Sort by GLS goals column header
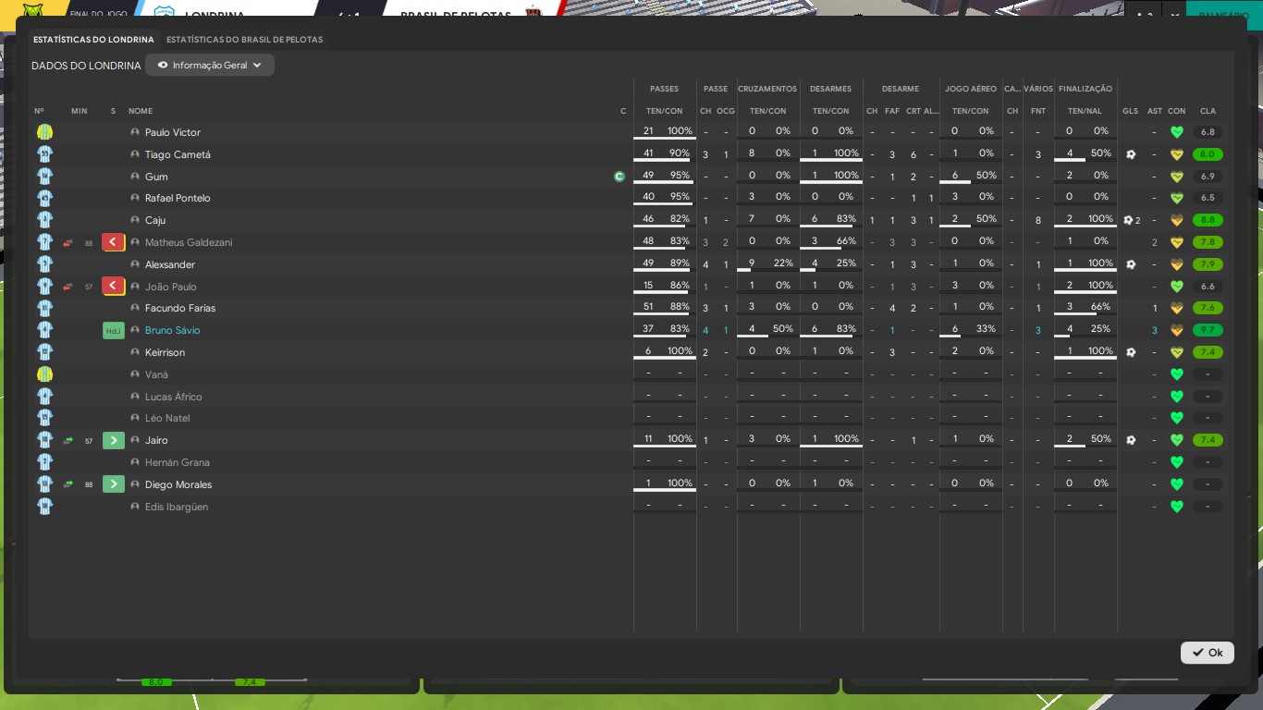The image size is (1263, 710). coord(1130,111)
